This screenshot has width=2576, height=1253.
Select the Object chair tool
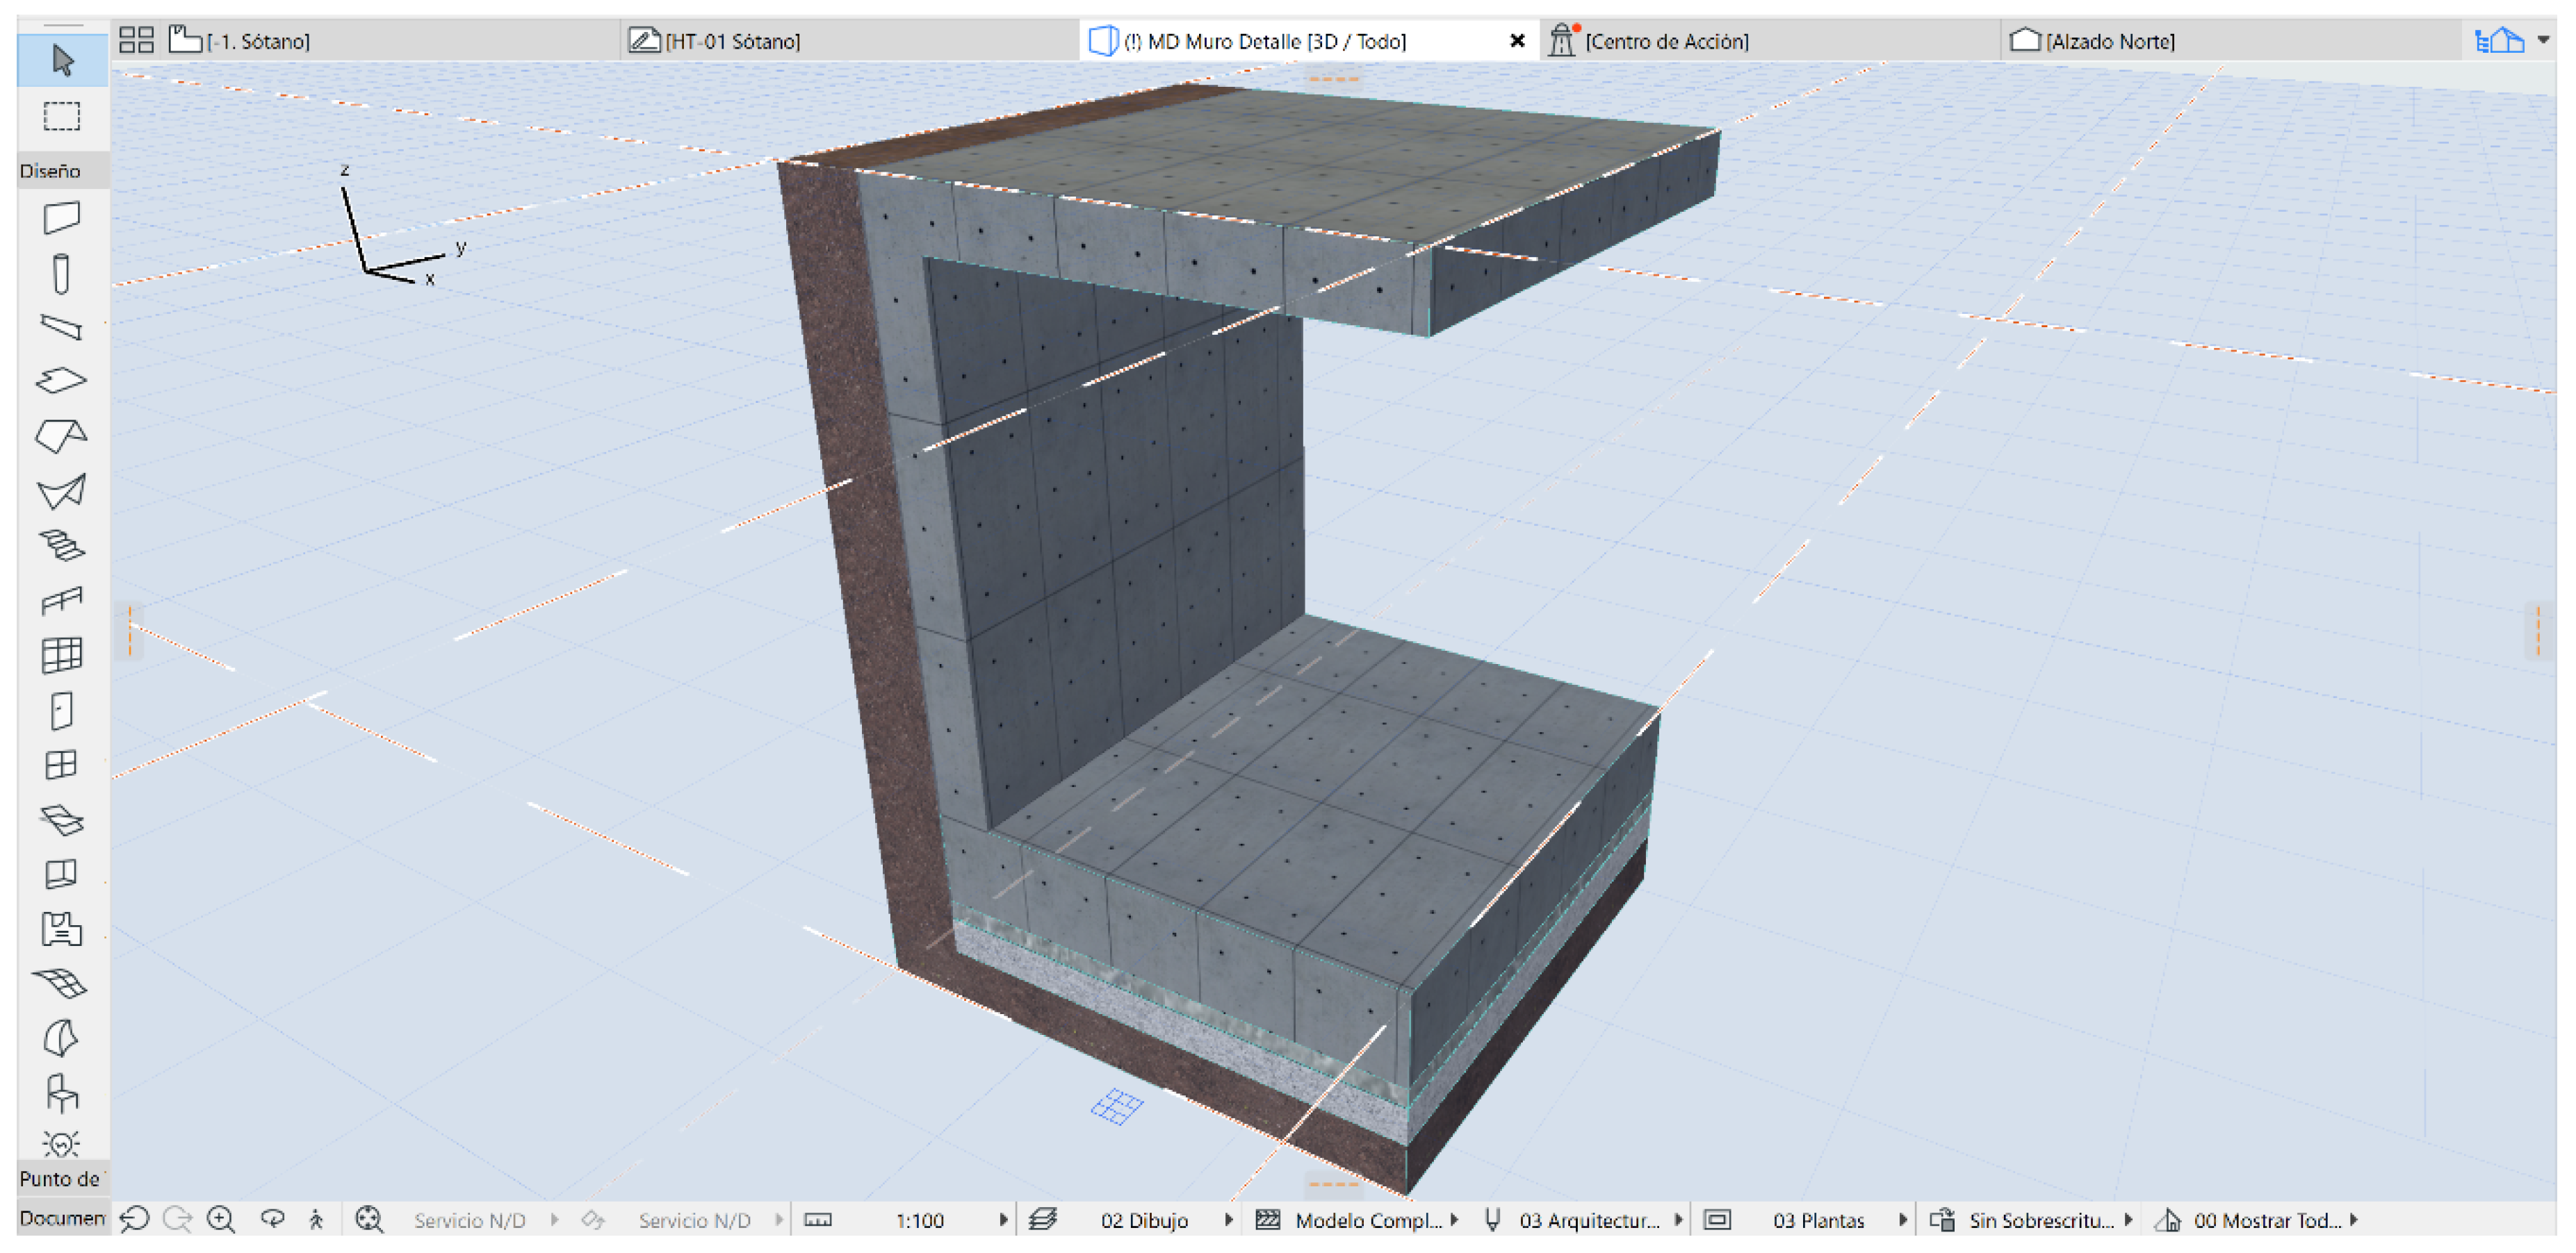(x=62, y=1093)
